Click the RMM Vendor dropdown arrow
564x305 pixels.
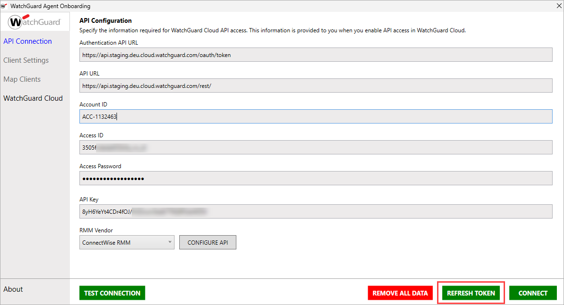pyautogui.click(x=169, y=242)
